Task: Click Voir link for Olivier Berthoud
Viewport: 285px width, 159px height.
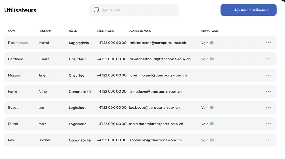Action: (204, 59)
